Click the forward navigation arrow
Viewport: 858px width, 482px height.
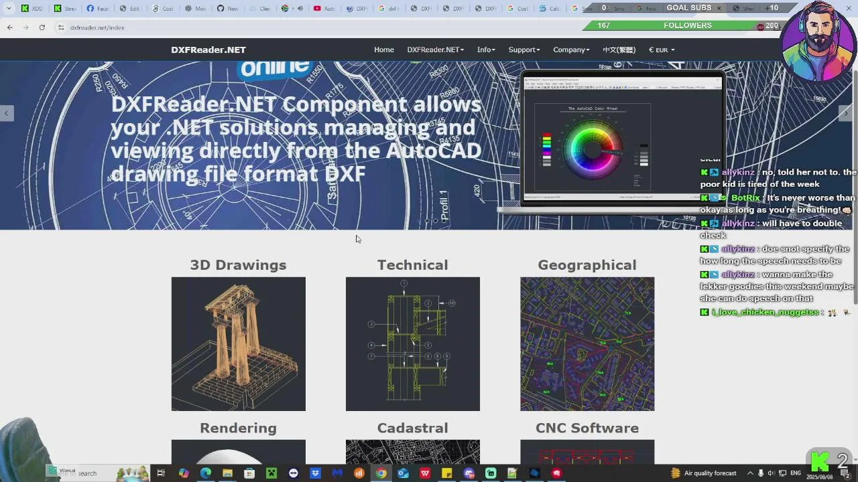(25, 27)
